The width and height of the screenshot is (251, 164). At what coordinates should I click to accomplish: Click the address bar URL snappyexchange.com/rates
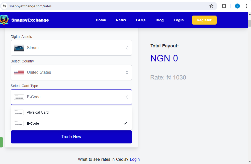(30, 6)
